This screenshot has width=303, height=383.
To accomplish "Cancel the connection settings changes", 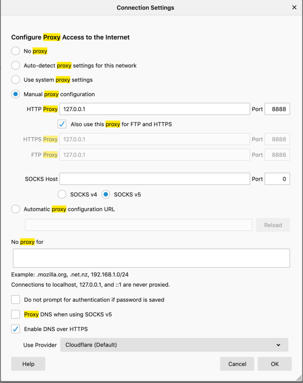I will click(x=237, y=364).
